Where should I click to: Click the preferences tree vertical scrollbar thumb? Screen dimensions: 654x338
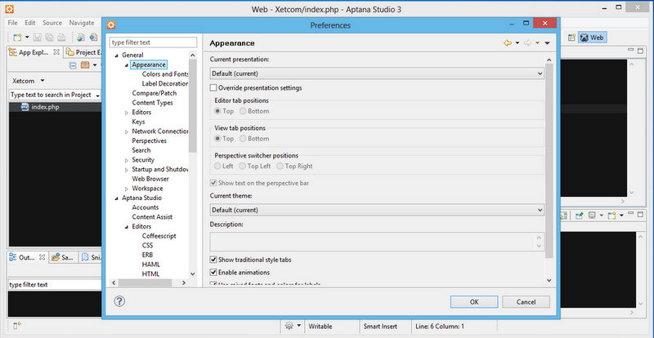tap(192, 105)
